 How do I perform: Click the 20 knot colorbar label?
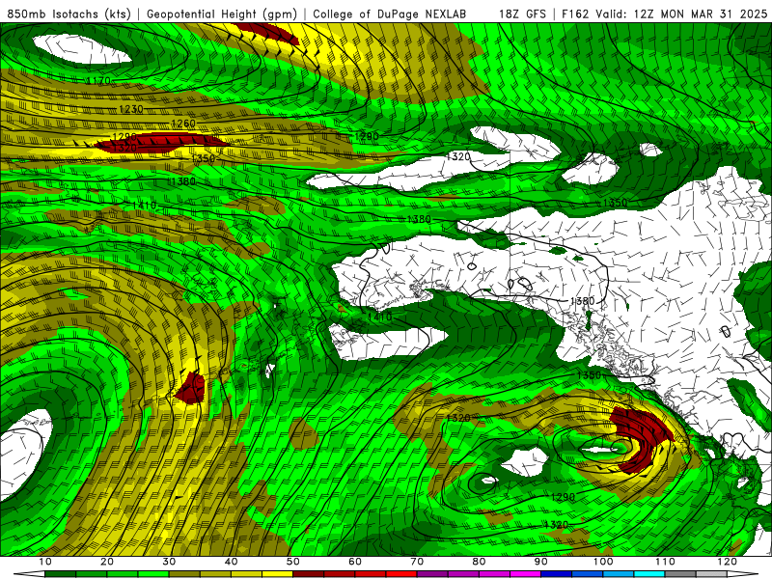tap(107, 562)
